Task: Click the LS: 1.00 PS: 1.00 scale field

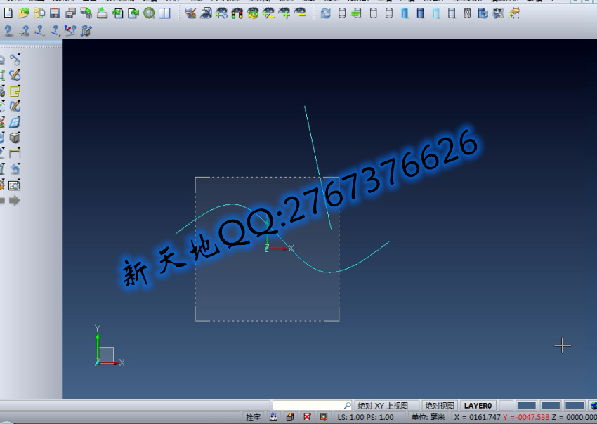Action: click(365, 417)
